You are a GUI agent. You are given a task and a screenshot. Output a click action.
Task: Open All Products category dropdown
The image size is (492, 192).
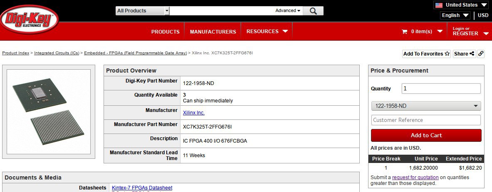[x=143, y=11]
